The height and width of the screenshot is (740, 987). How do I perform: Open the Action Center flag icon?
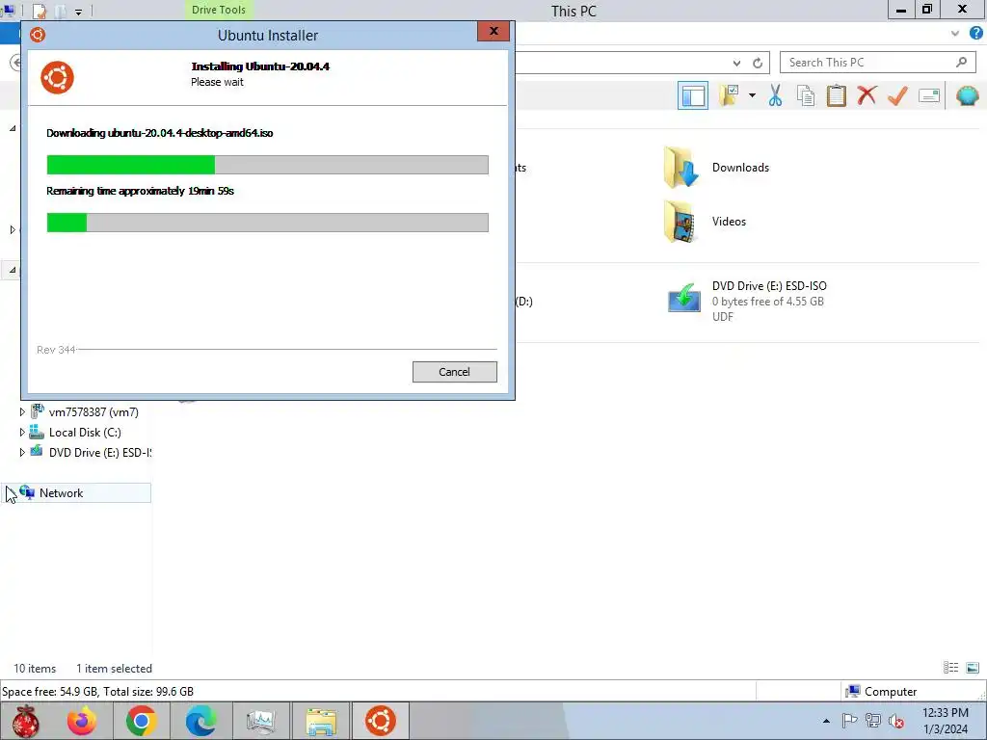pos(849,721)
